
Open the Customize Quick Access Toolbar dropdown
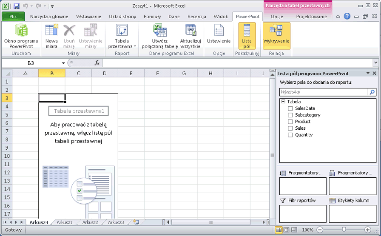(52, 6)
